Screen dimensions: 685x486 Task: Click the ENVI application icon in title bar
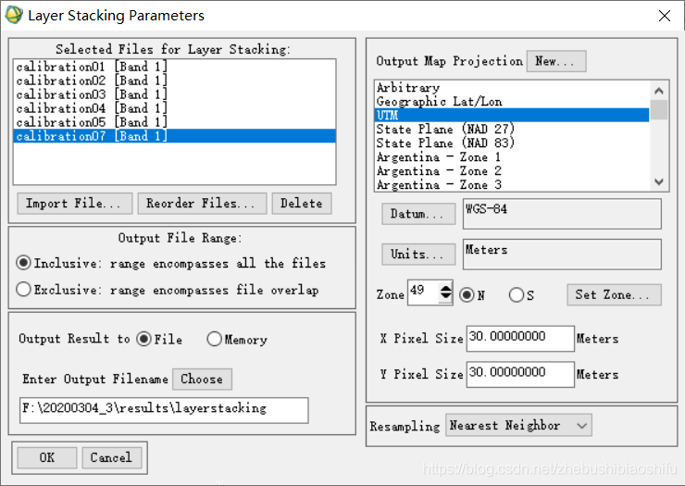click(14, 15)
